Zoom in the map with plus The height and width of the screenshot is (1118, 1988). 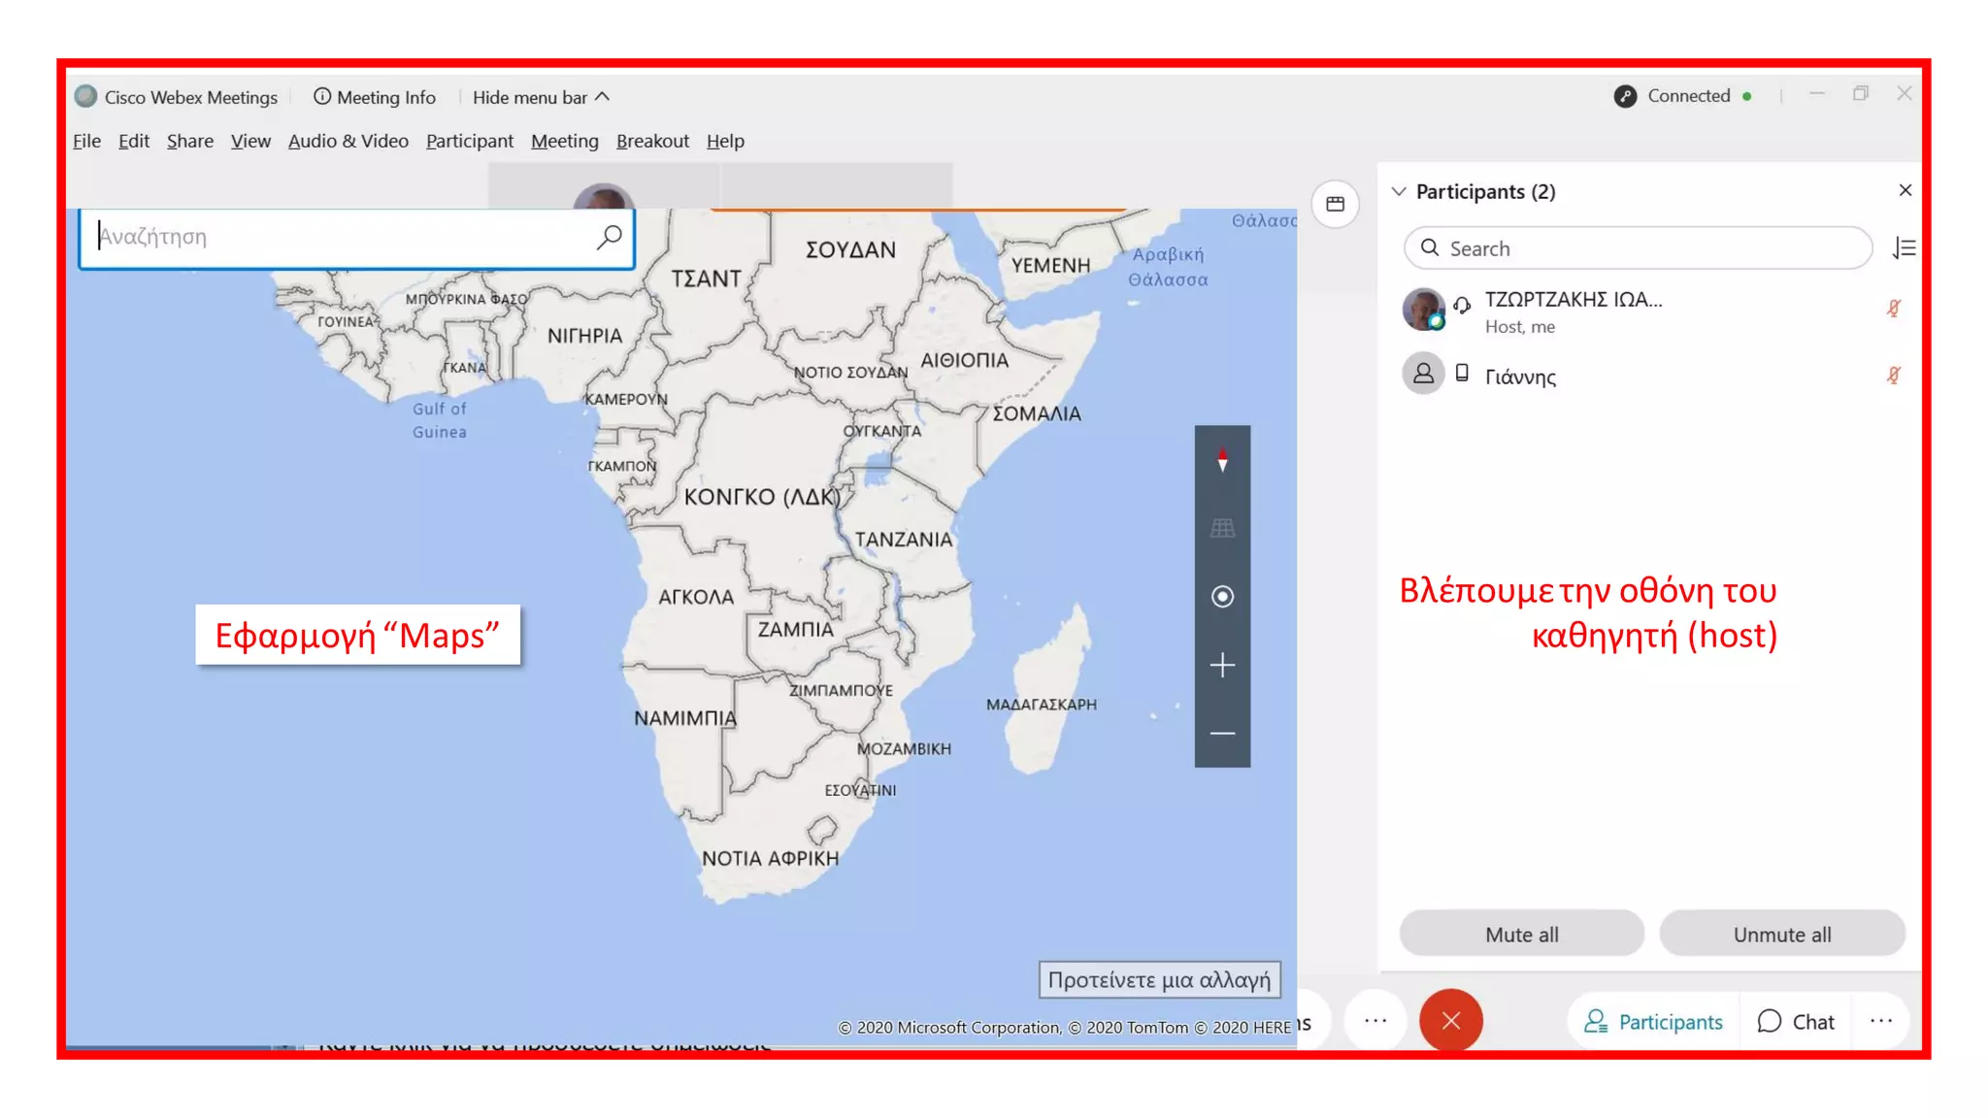coord(1222,666)
